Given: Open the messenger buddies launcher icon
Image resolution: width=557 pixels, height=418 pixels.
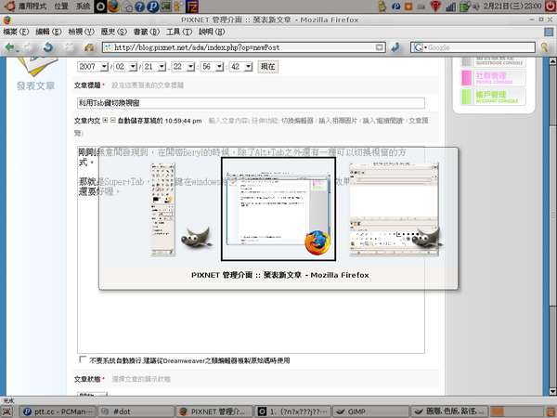Looking at the screenshot, I should 178,7.
